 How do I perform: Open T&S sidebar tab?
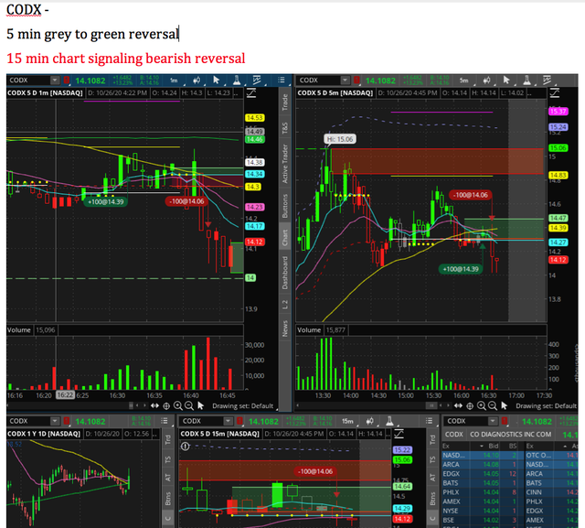click(285, 128)
